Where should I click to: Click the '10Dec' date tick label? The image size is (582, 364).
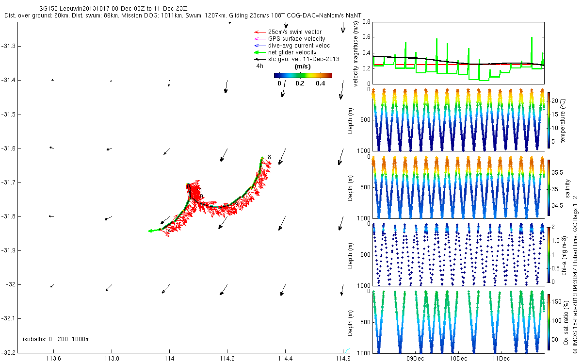(x=458, y=359)
